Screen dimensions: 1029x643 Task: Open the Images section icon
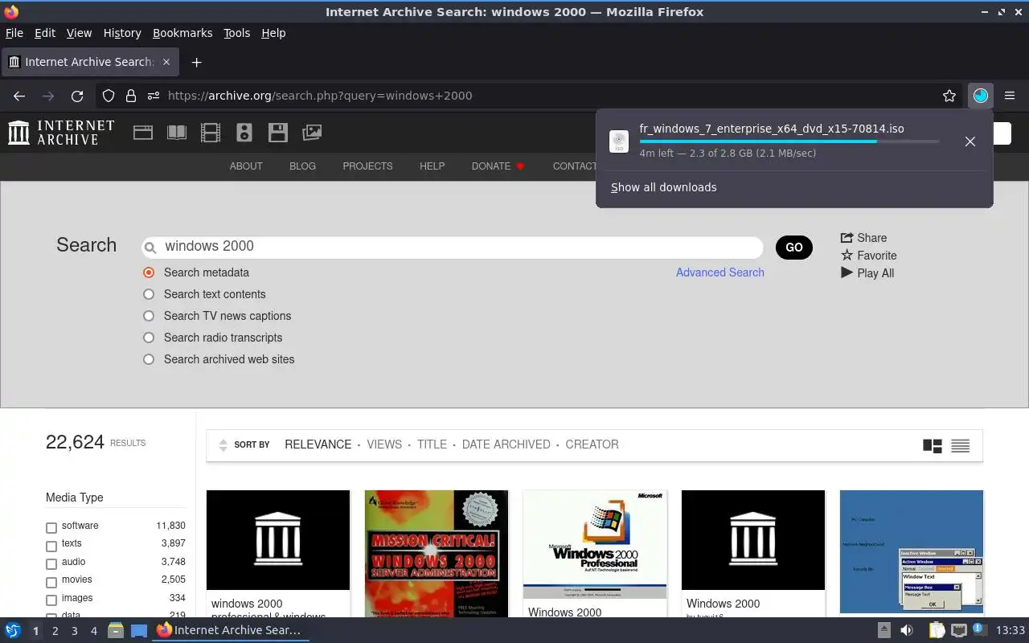click(x=312, y=133)
